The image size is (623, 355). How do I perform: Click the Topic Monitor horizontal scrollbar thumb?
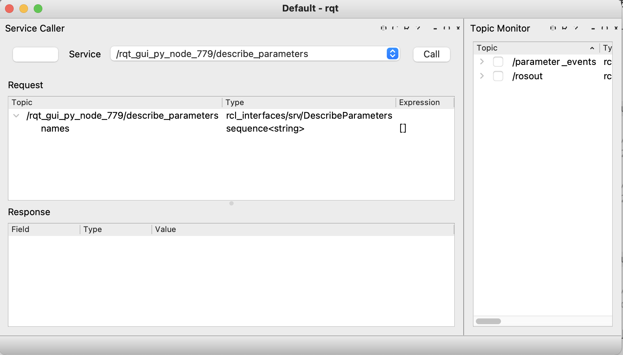pyautogui.click(x=488, y=321)
